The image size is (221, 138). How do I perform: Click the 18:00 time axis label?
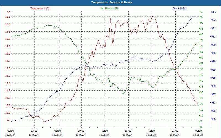click(x=151, y=131)
